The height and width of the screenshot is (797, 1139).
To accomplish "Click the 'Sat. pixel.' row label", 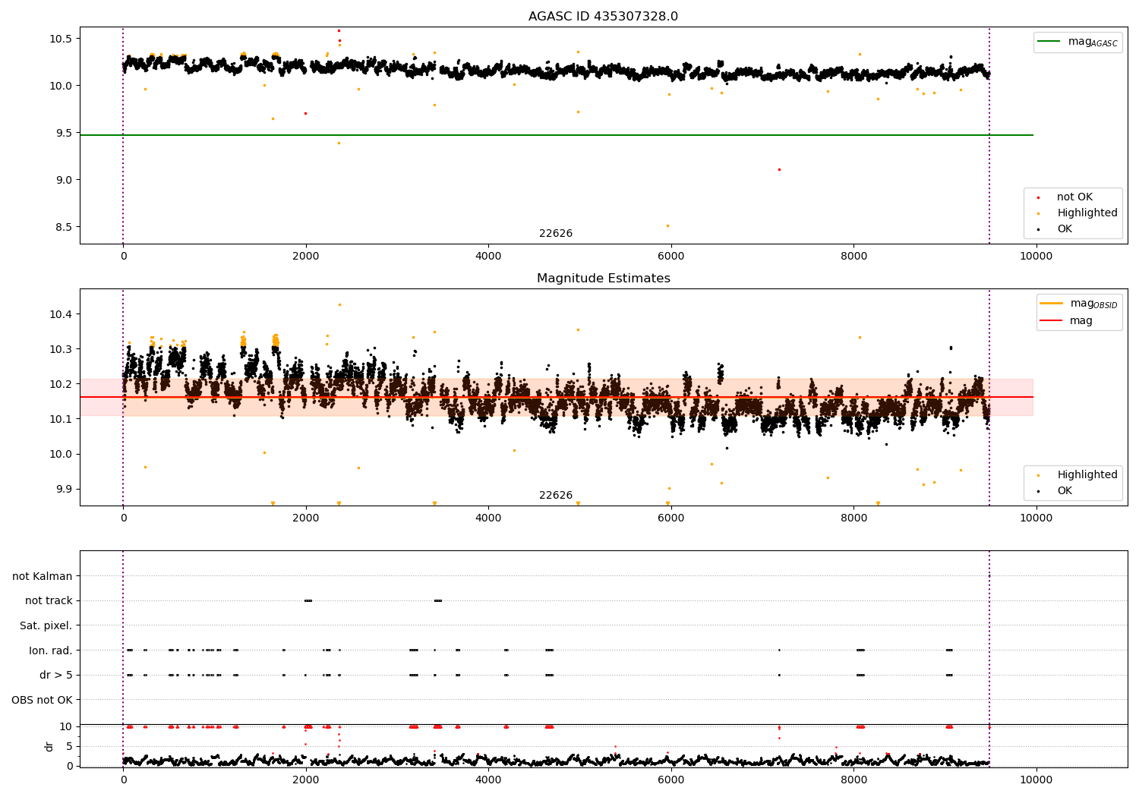I will tap(46, 625).
